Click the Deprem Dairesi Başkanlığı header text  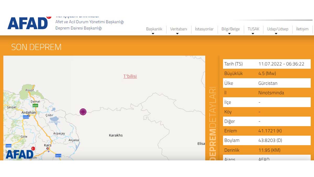point(78,28)
